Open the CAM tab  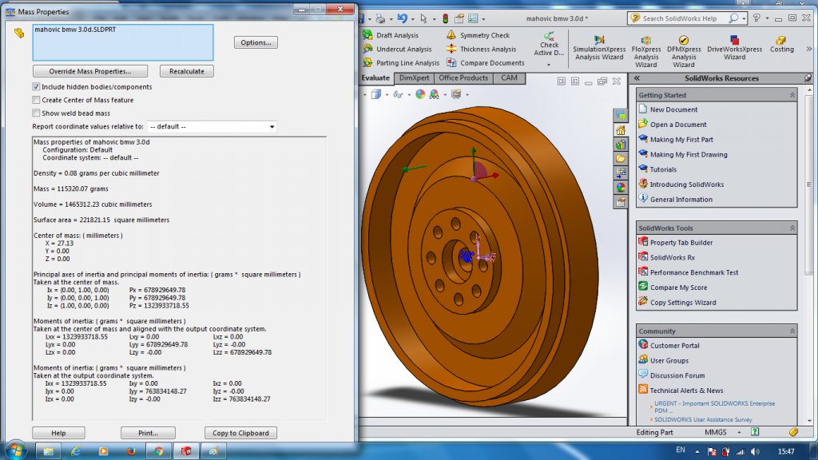tap(509, 77)
